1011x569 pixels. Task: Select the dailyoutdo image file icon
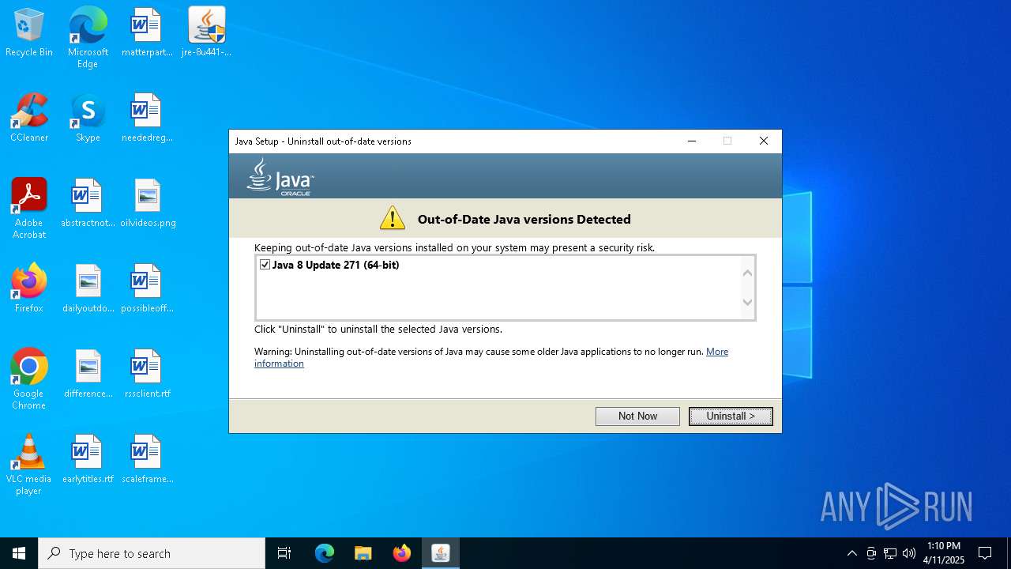pos(88,289)
